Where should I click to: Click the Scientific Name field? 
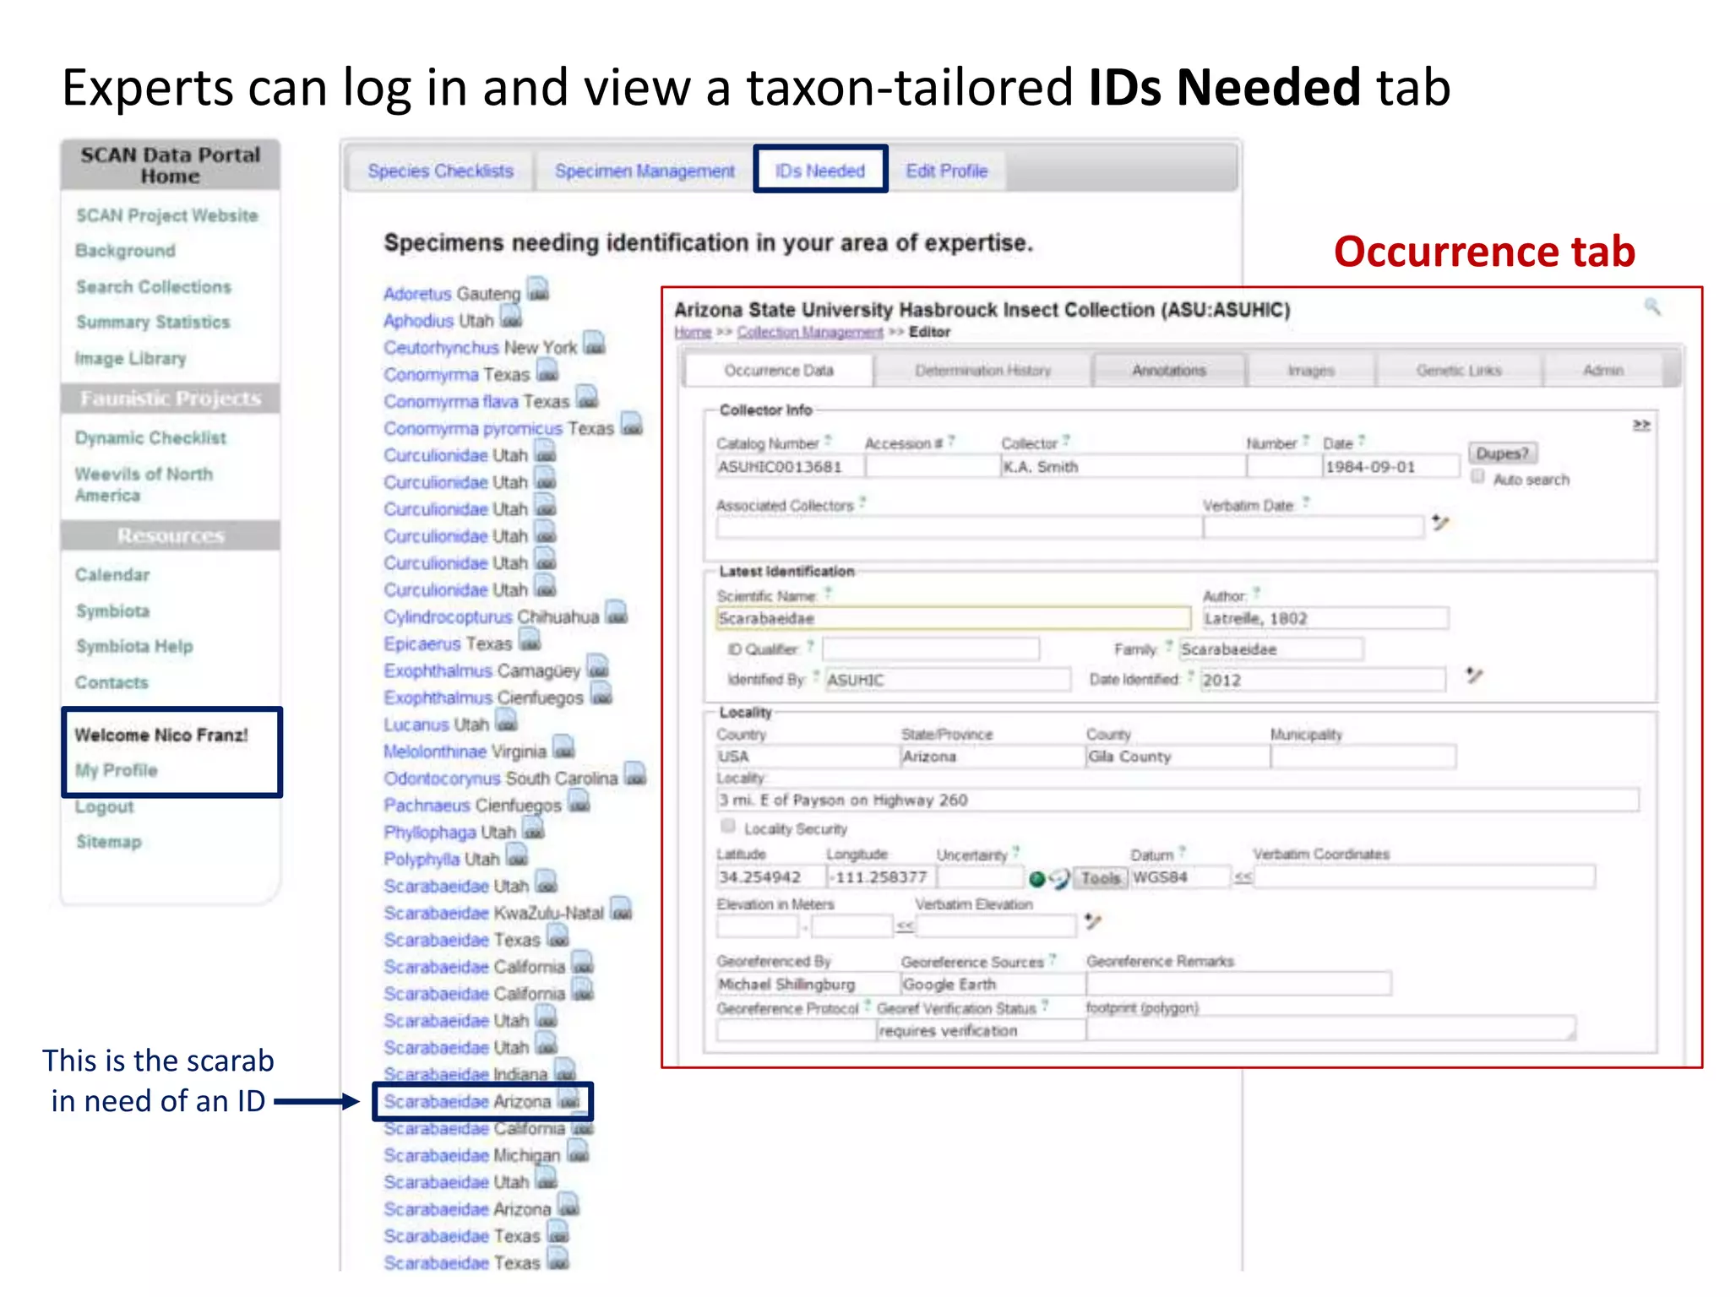point(954,619)
